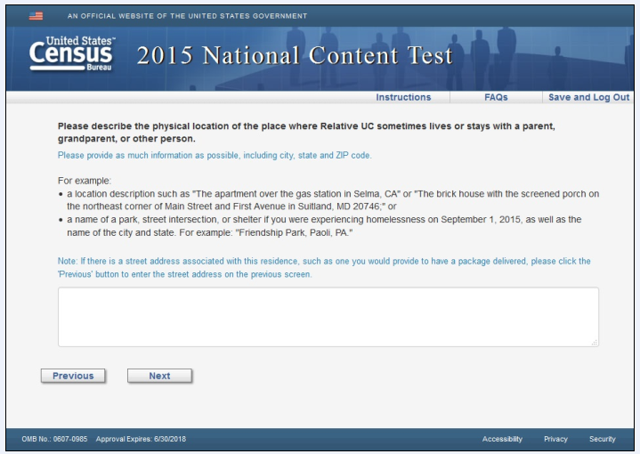Click the US flag icon

click(37, 15)
